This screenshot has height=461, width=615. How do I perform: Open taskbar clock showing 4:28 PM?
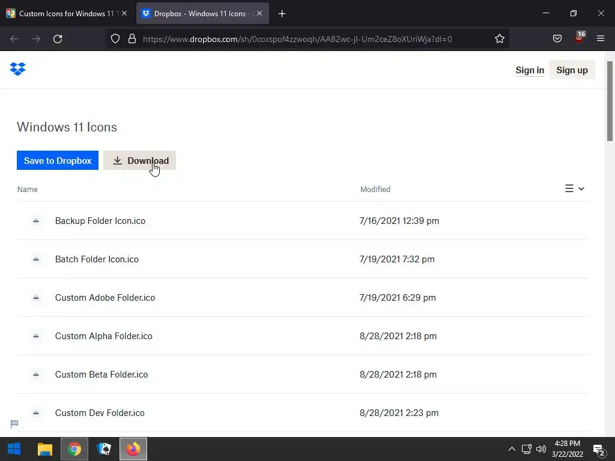pyautogui.click(x=567, y=449)
